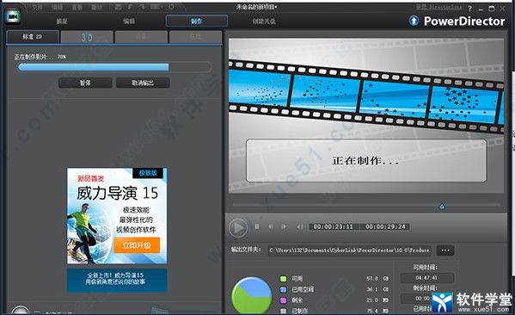Image resolution: width=515 pixels, height=315 pixels.
Task: Click the preview seek slider handle
Action: (x=442, y=207)
